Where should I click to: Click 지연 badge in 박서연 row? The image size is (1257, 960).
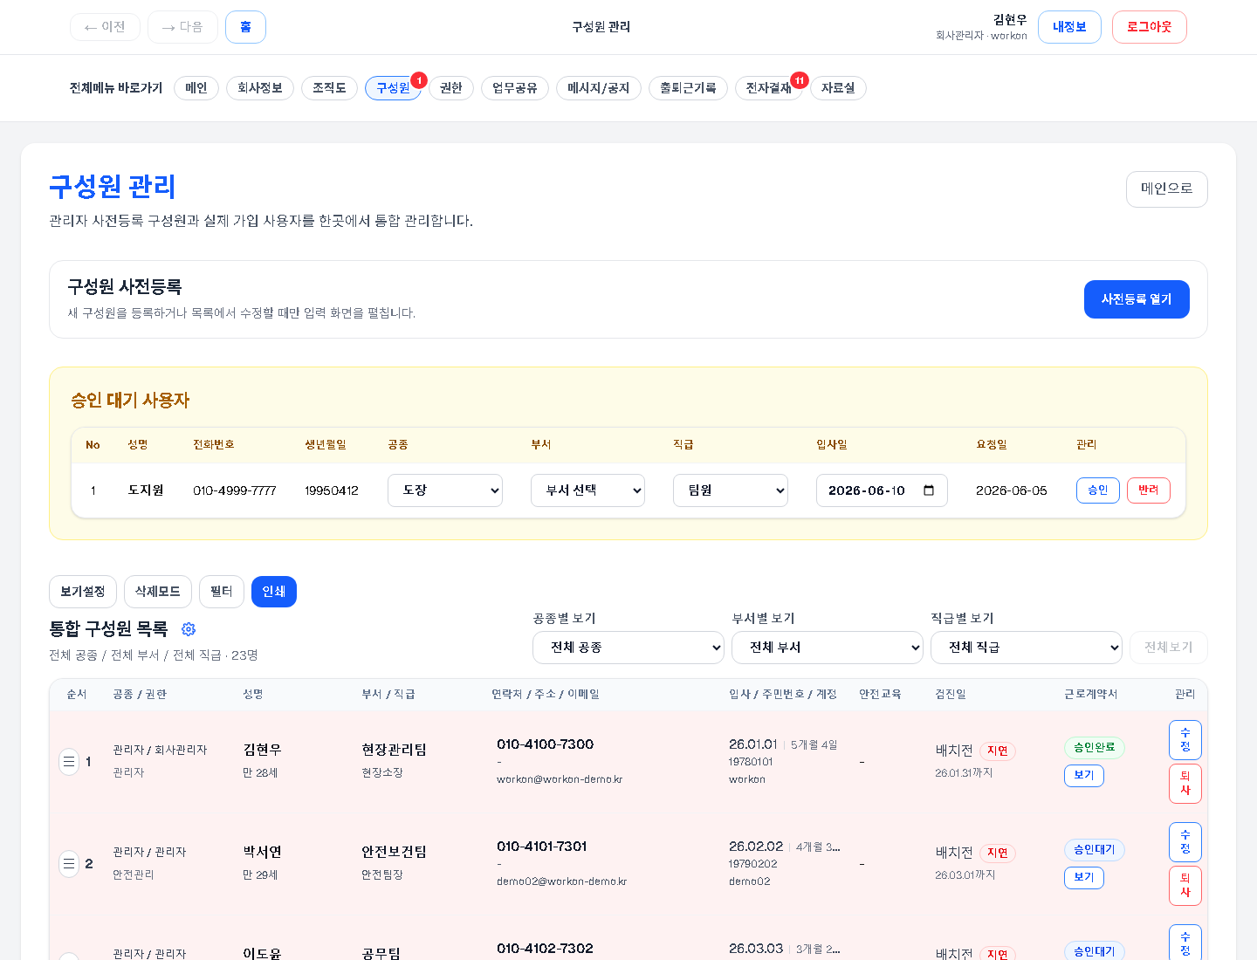pyautogui.click(x=998, y=854)
